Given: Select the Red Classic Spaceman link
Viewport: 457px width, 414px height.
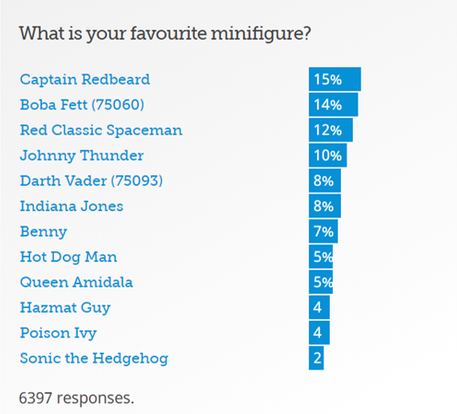Looking at the screenshot, I should coord(101,130).
